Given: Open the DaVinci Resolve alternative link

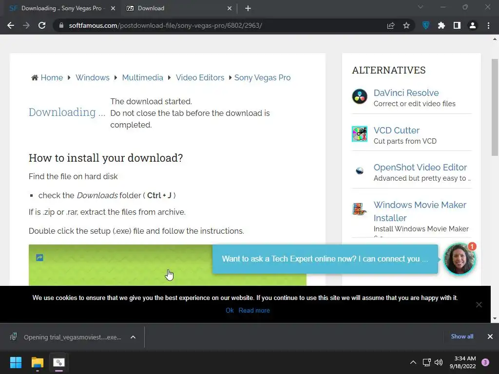Looking at the screenshot, I should coord(406,93).
